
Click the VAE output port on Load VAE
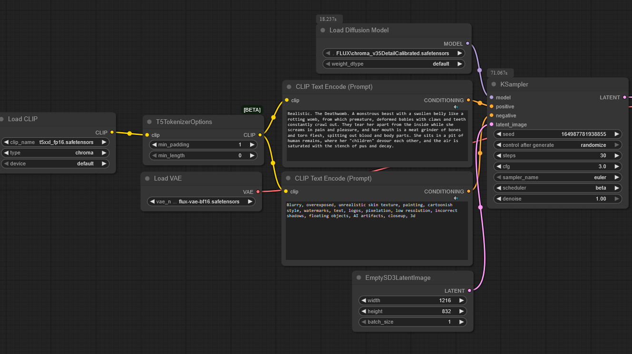coord(258,192)
